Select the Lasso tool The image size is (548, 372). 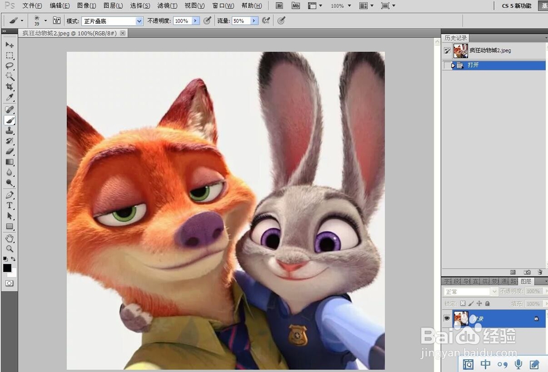pos(9,66)
